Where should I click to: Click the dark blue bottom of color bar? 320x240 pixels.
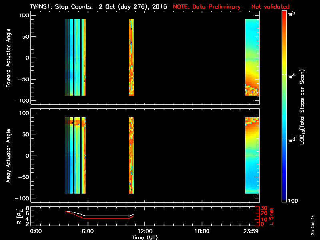(284, 200)
